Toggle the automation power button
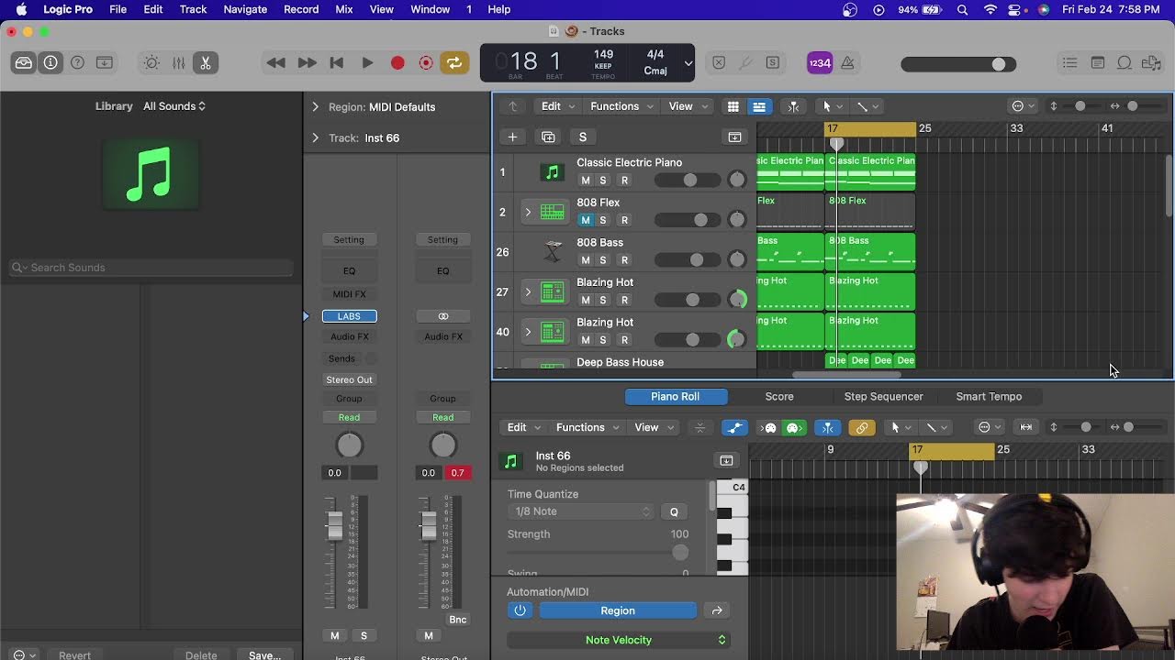 coord(520,610)
